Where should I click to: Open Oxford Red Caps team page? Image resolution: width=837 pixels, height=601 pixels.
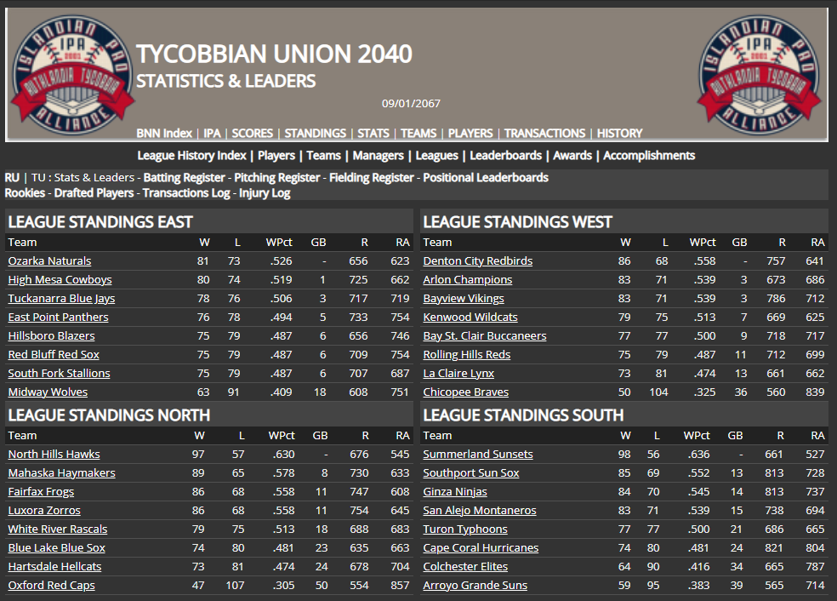(x=52, y=586)
